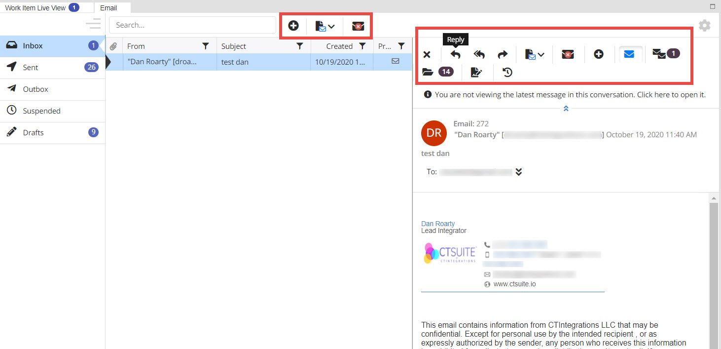Click the folder icon with 14 badge

428,73
